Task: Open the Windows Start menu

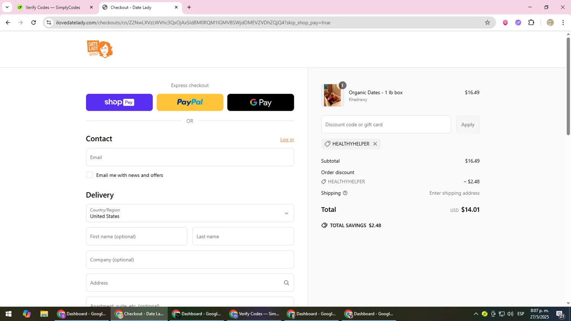Action: tap(8, 314)
